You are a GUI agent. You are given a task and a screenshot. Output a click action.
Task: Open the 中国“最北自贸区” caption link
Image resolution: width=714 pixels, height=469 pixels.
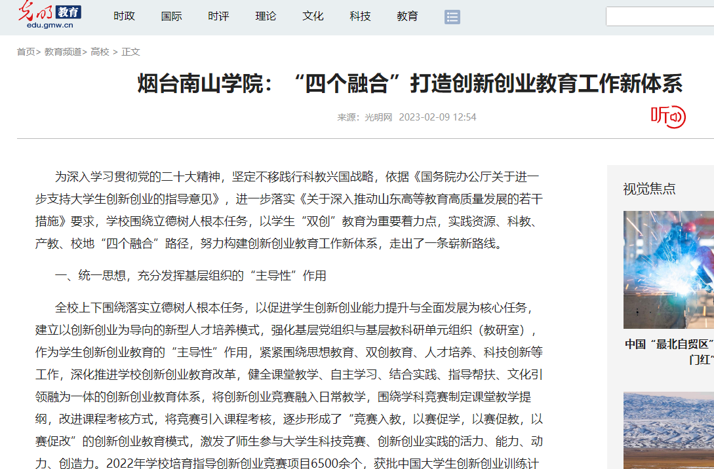[669, 351]
